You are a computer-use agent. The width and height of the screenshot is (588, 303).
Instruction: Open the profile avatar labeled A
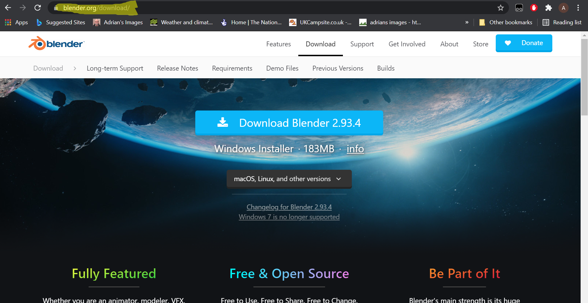click(563, 8)
